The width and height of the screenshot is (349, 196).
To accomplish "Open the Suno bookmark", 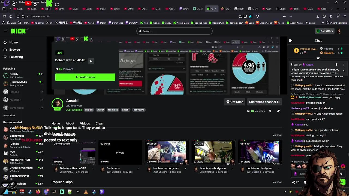I will [x=249, y=23].
